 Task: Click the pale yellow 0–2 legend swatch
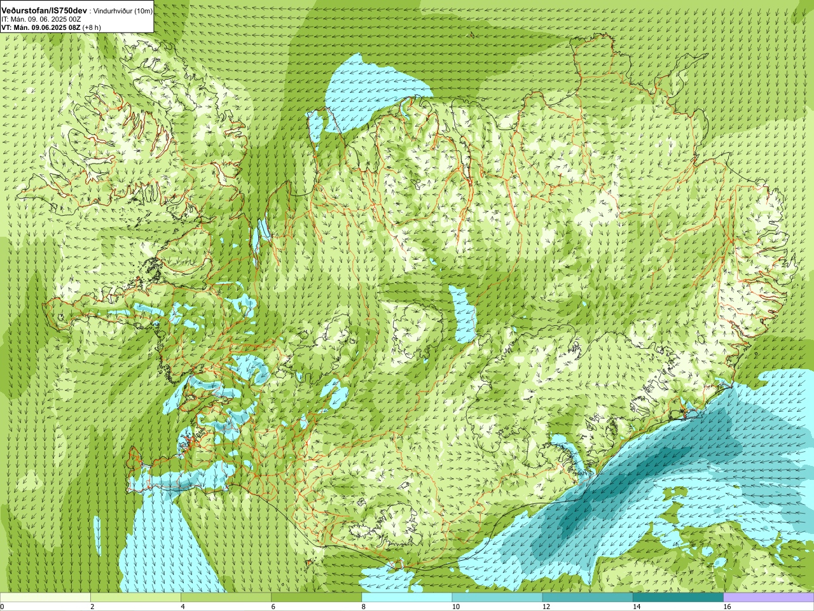coord(45,598)
